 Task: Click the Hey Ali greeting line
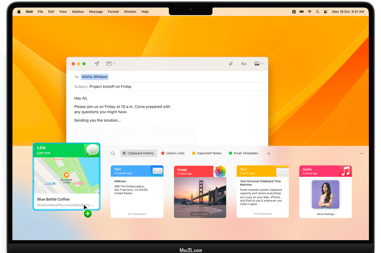coord(81,98)
